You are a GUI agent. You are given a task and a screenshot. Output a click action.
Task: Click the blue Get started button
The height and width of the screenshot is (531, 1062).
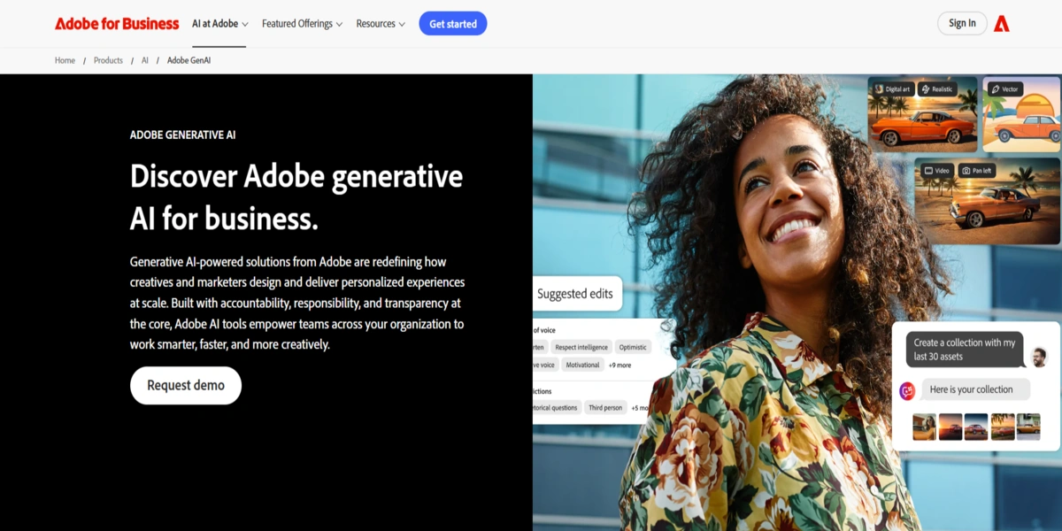(x=453, y=24)
